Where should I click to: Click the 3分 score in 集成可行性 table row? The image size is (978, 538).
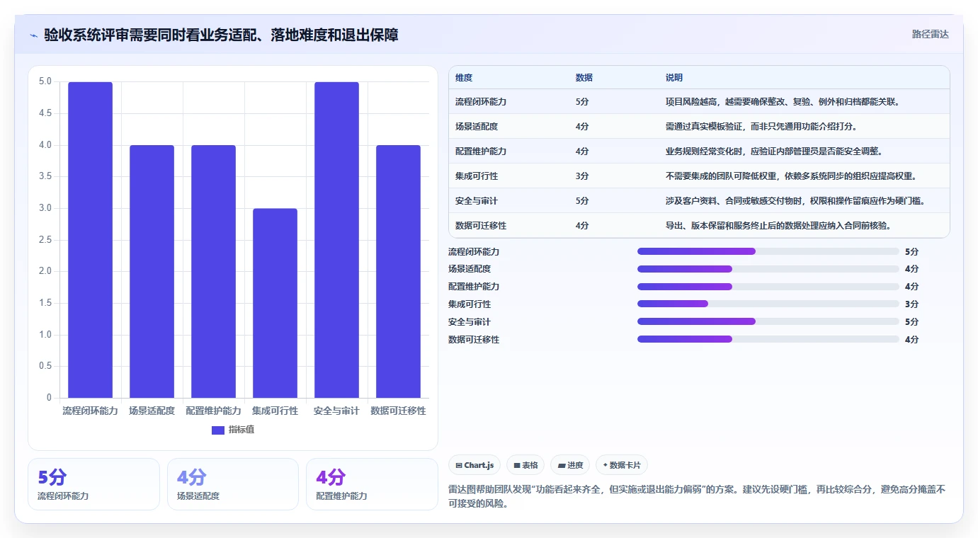(582, 176)
